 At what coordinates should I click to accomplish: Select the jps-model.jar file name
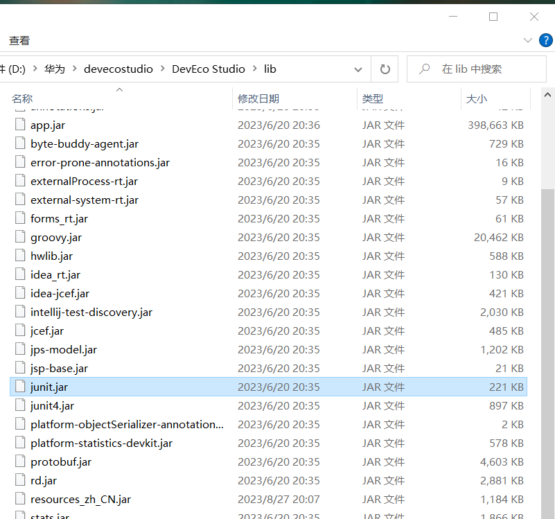[64, 349]
